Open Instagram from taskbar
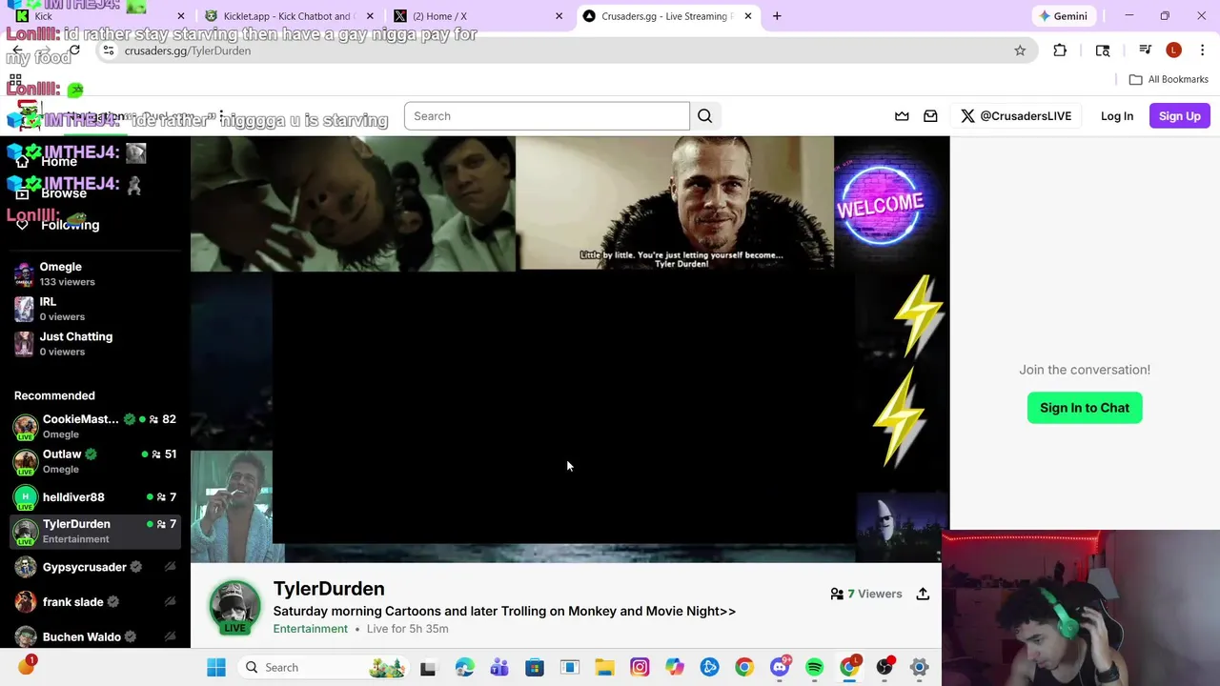 pos(640,667)
